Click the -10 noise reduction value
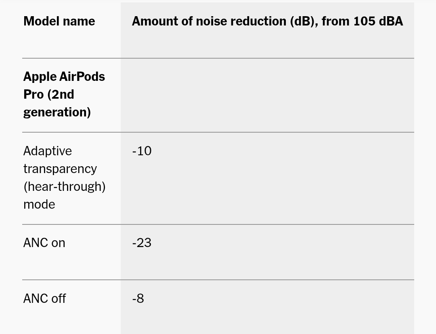 coord(142,151)
